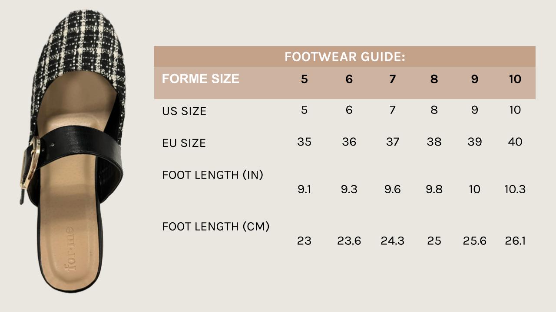556x312 pixels.
Task: Select Forme size 7 column header
Action: tap(392, 79)
